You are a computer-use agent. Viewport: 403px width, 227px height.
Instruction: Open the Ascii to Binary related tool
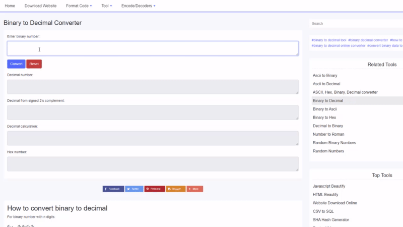click(325, 76)
